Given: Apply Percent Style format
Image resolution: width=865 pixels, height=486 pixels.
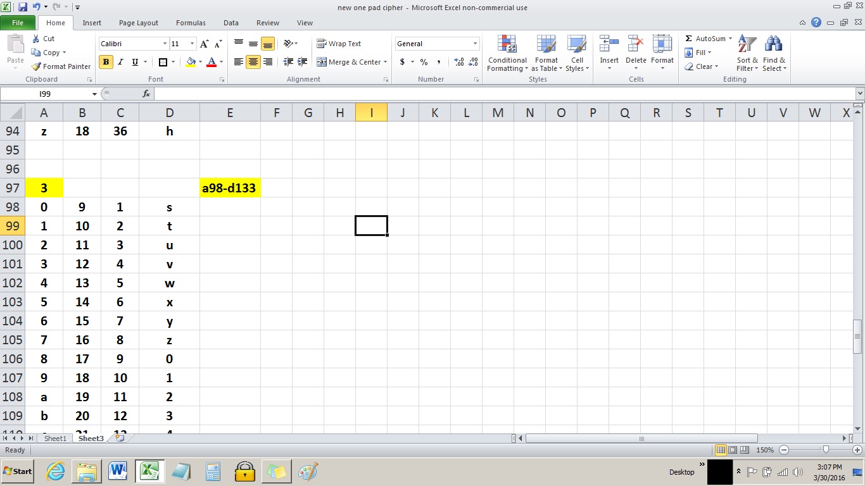Looking at the screenshot, I should 424,62.
